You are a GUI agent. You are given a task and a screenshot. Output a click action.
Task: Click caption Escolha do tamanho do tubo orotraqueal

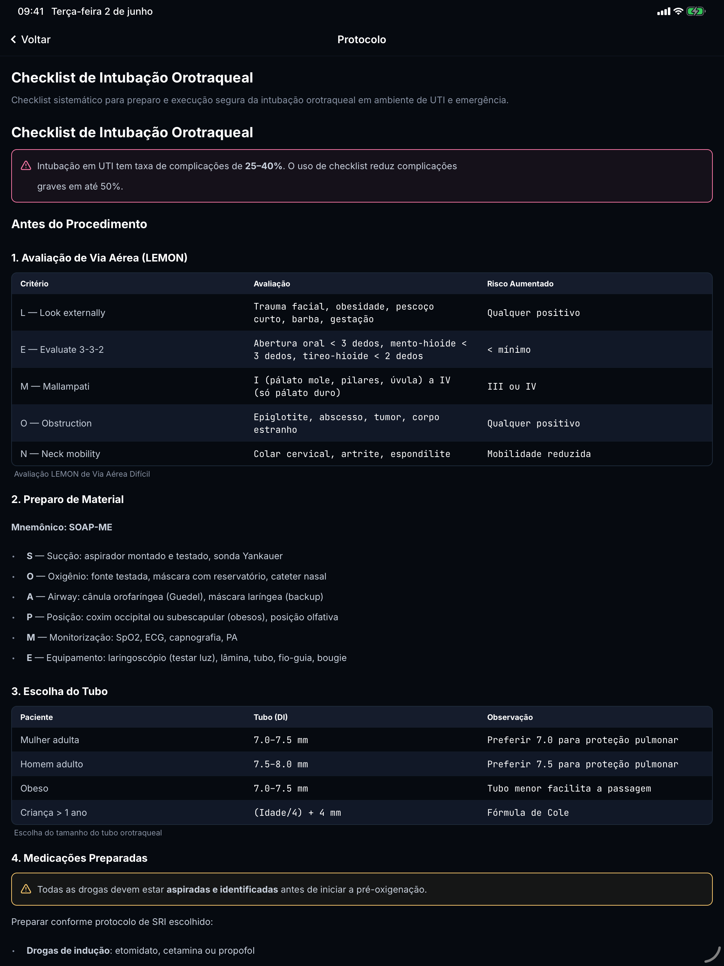point(88,833)
